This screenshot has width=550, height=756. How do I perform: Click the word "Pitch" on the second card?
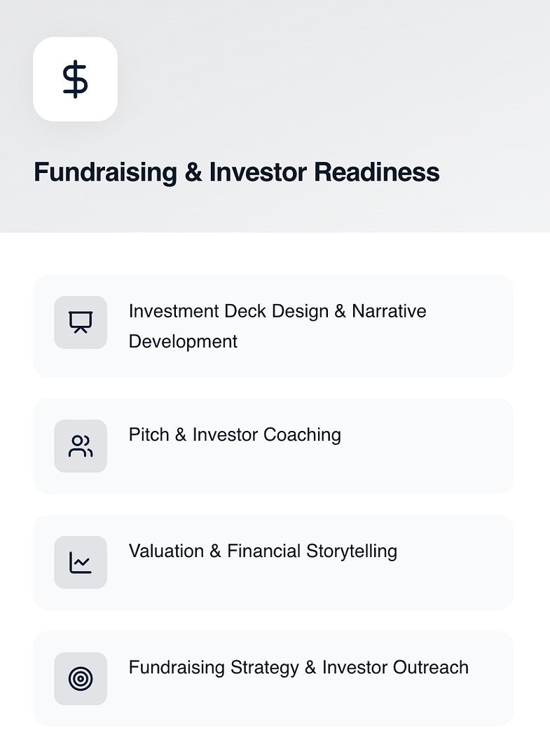[x=149, y=435]
